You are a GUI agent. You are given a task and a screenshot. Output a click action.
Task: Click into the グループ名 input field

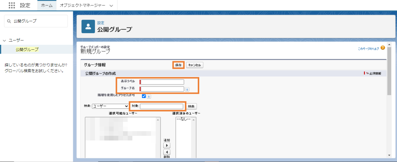click(162, 89)
